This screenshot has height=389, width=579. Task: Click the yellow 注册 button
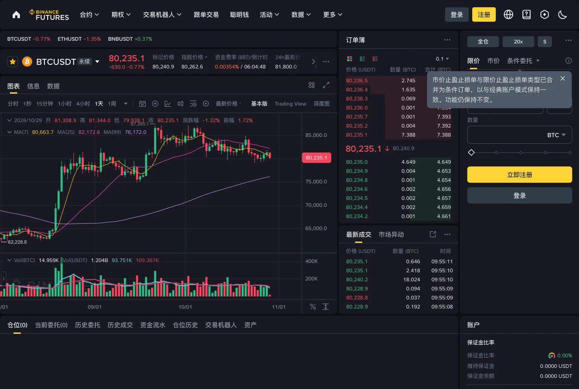click(484, 14)
